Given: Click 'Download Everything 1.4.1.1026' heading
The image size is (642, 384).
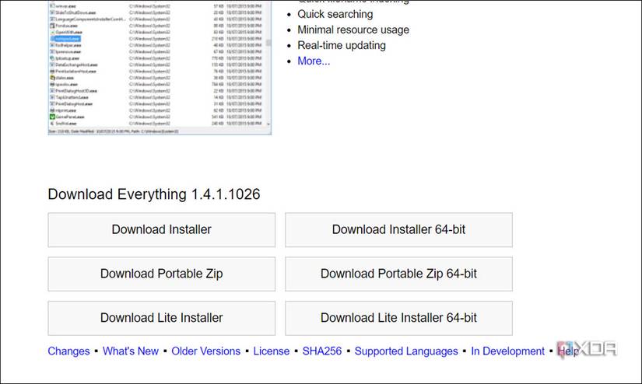Looking at the screenshot, I should (x=154, y=194).
